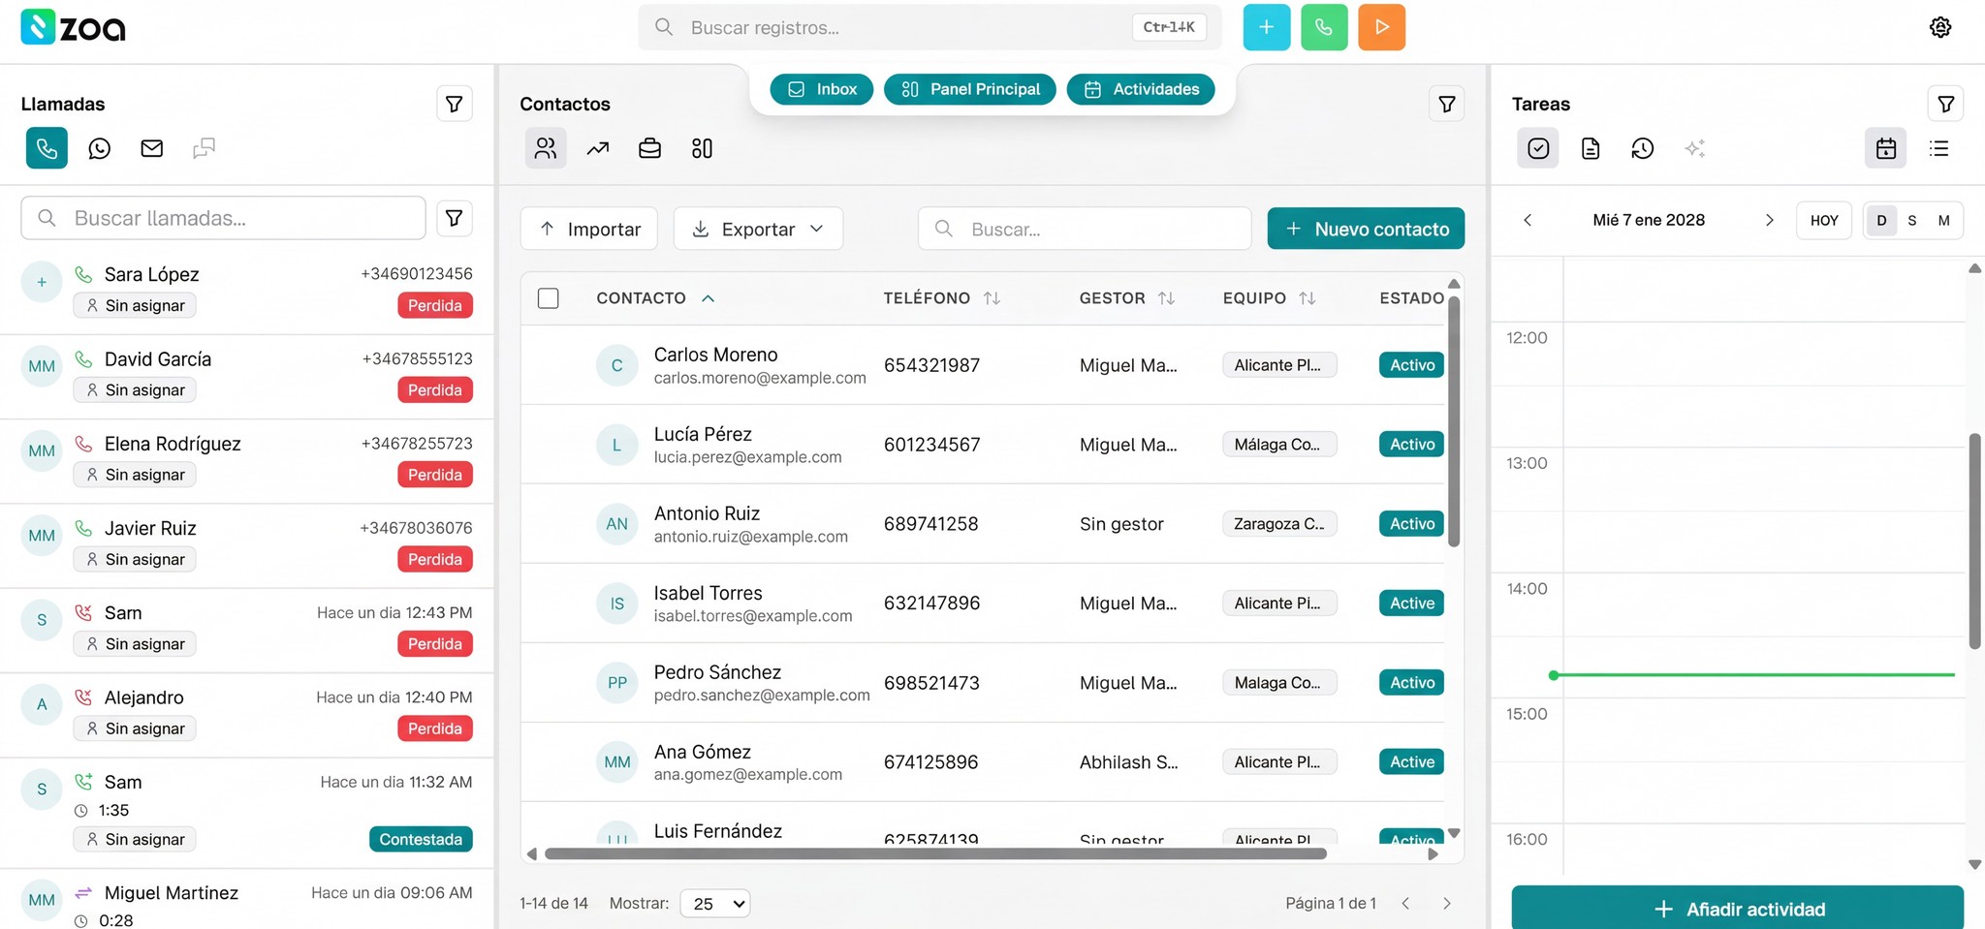Go to previous contacts page arrow

[x=1405, y=903]
